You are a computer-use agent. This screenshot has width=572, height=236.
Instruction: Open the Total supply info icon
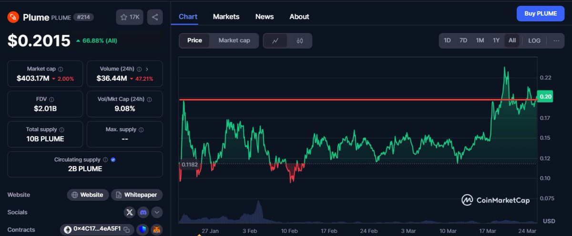61,129
